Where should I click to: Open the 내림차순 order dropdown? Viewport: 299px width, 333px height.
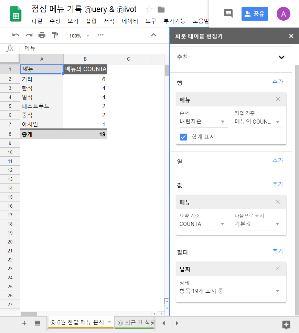[203, 121]
